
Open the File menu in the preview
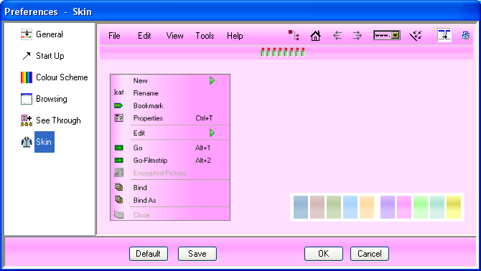click(x=114, y=36)
